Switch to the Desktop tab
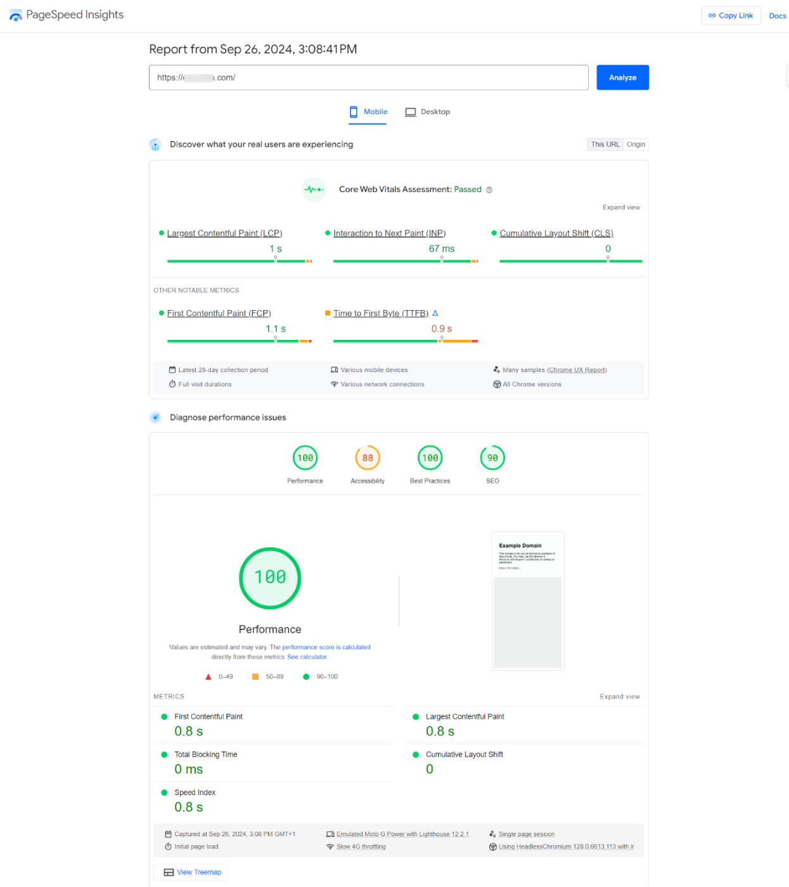The height and width of the screenshot is (887, 789). (428, 112)
